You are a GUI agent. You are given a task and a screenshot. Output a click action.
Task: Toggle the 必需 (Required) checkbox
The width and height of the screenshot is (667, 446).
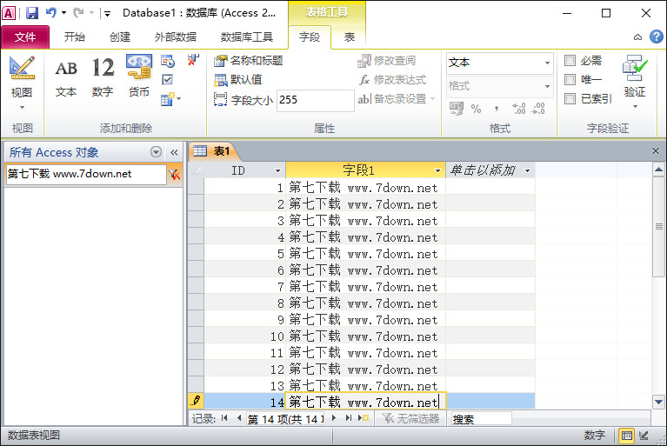[x=570, y=60]
